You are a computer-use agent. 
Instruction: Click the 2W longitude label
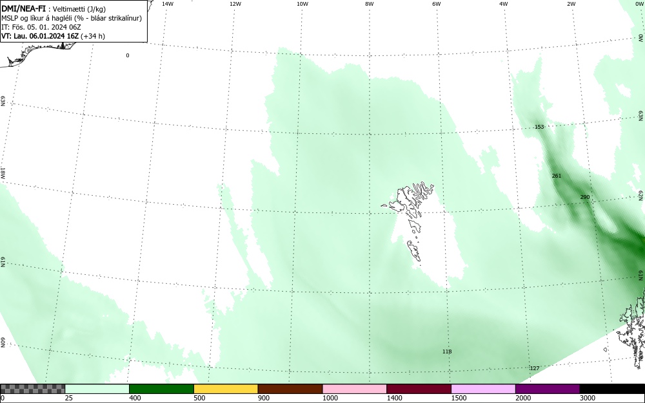(x=571, y=4)
